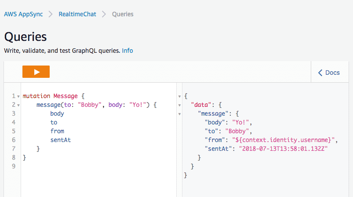Click on the body field in query editor

(x=57, y=113)
